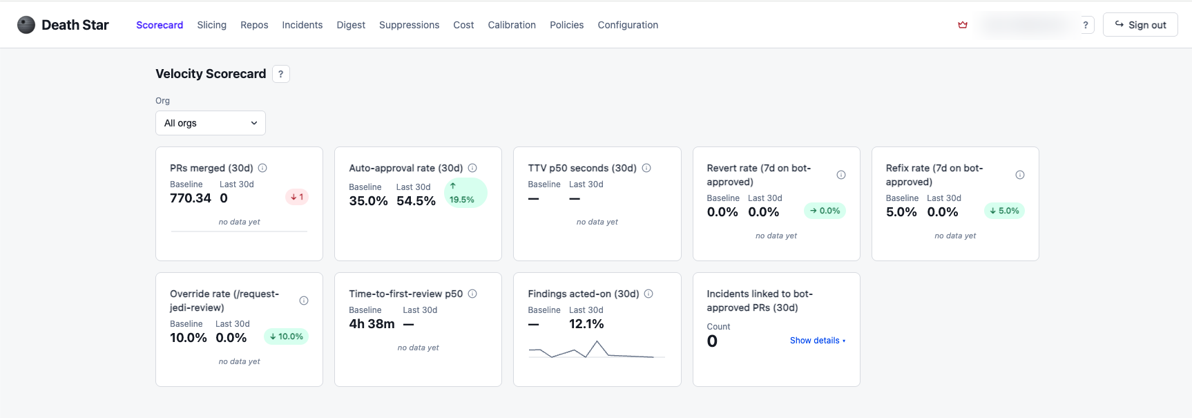The image size is (1192, 418).
Task: Expand Show details for incidents
Action: click(x=818, y=341)
